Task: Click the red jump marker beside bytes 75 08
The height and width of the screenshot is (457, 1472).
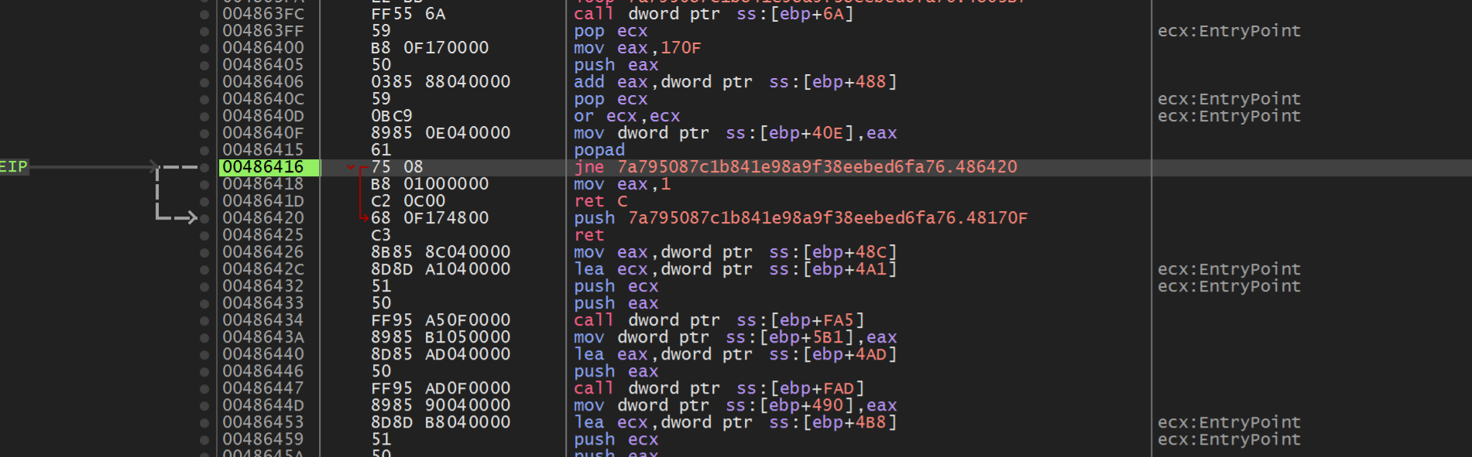Action: click(x=352, y=167)
